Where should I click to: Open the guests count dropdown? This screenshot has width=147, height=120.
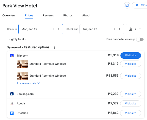135,29
